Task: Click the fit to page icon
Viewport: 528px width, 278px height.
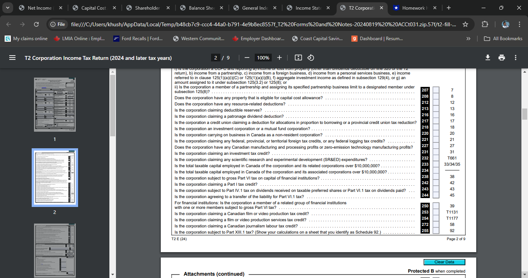Action: [x=298, y=58]
